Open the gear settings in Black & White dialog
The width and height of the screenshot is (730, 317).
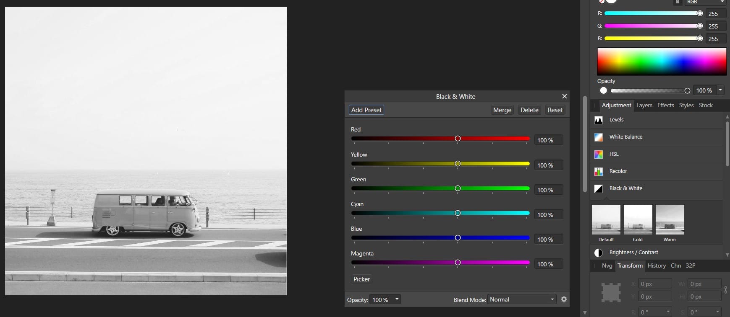(x=564, y=299)
